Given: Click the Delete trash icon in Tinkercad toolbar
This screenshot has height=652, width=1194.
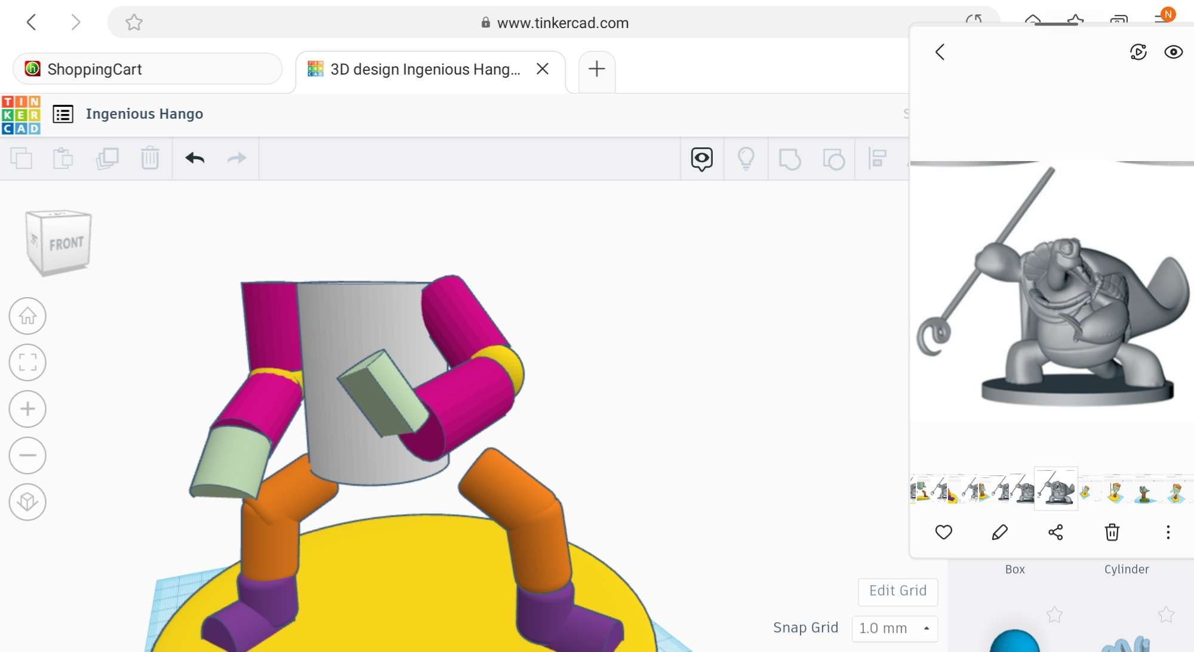Looking at the screenshot, I should tap(150, 158).
